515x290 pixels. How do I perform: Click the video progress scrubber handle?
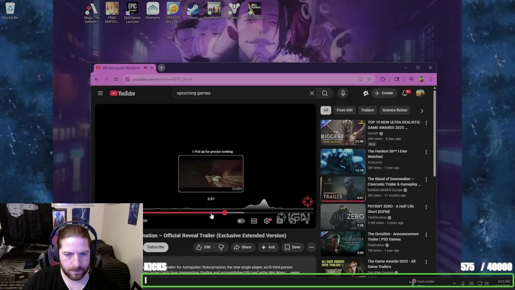tap(225, 213)
